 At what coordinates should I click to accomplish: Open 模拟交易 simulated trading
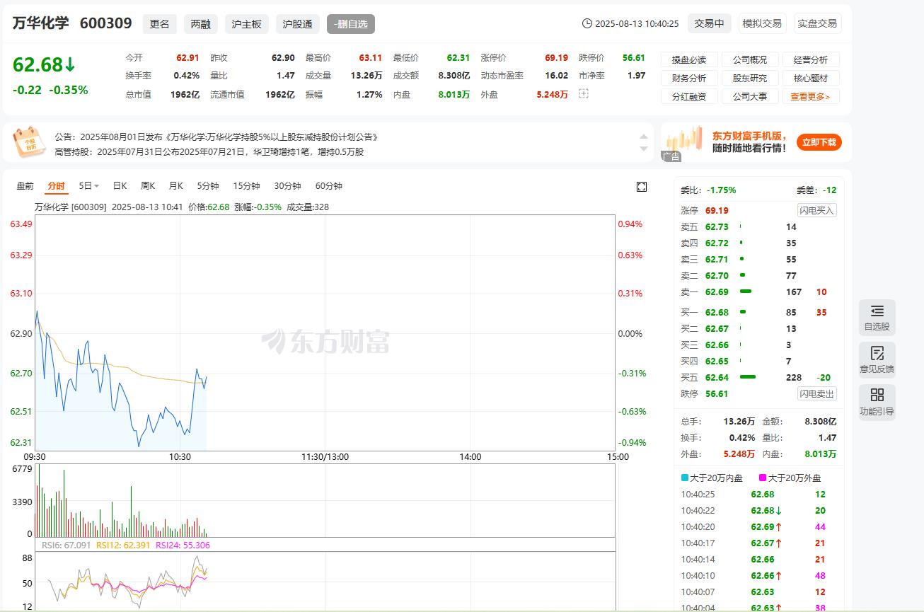[x=762, y=23]
